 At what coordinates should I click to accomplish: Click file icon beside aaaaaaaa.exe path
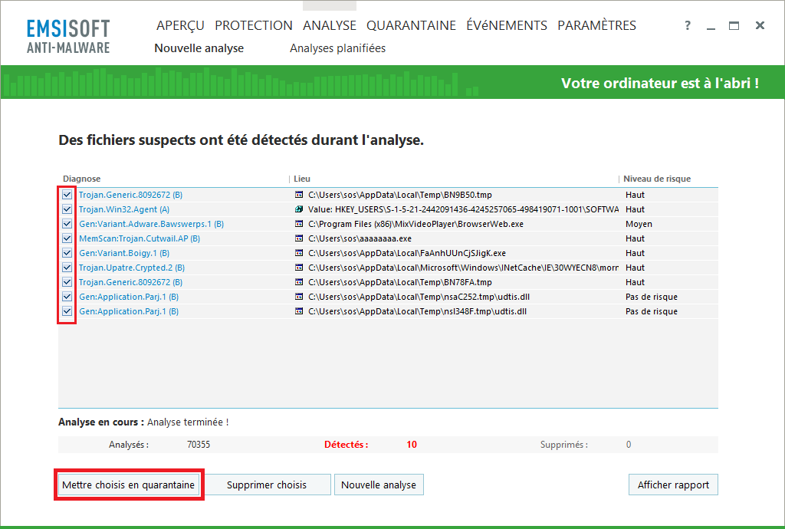[300, 238]
